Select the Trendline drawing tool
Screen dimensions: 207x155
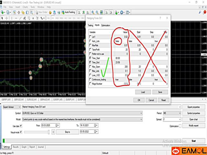click(x=20, y=18)
